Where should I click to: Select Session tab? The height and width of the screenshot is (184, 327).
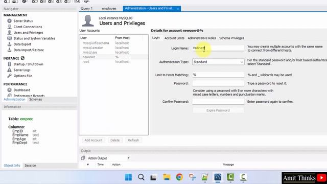coord(30,166)
